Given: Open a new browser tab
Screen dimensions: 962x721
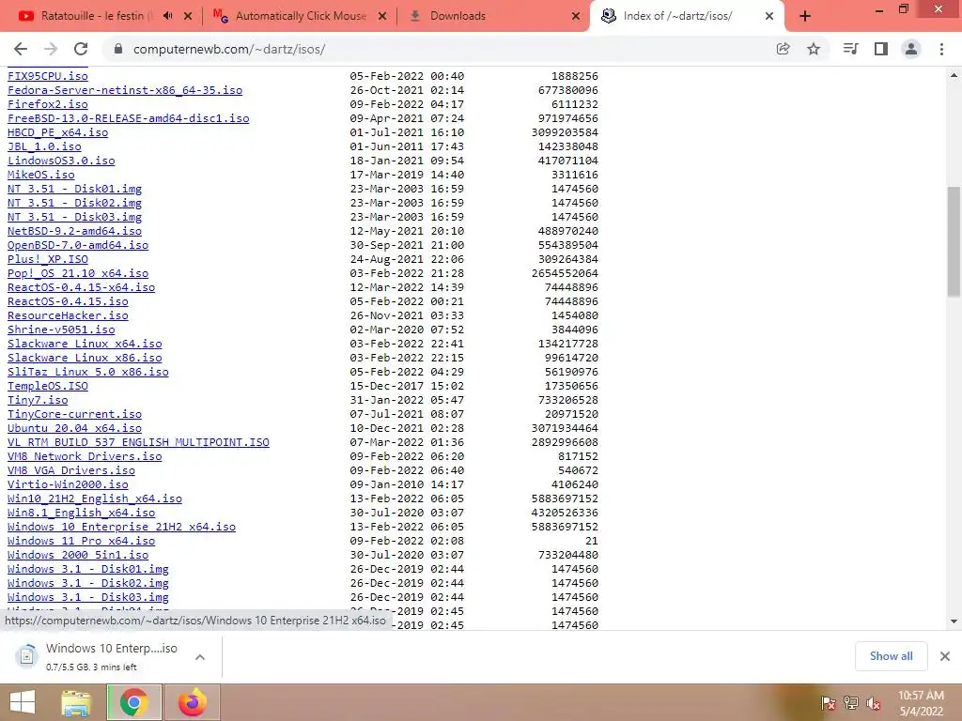Looking at the screenshot, I should 805,17.
